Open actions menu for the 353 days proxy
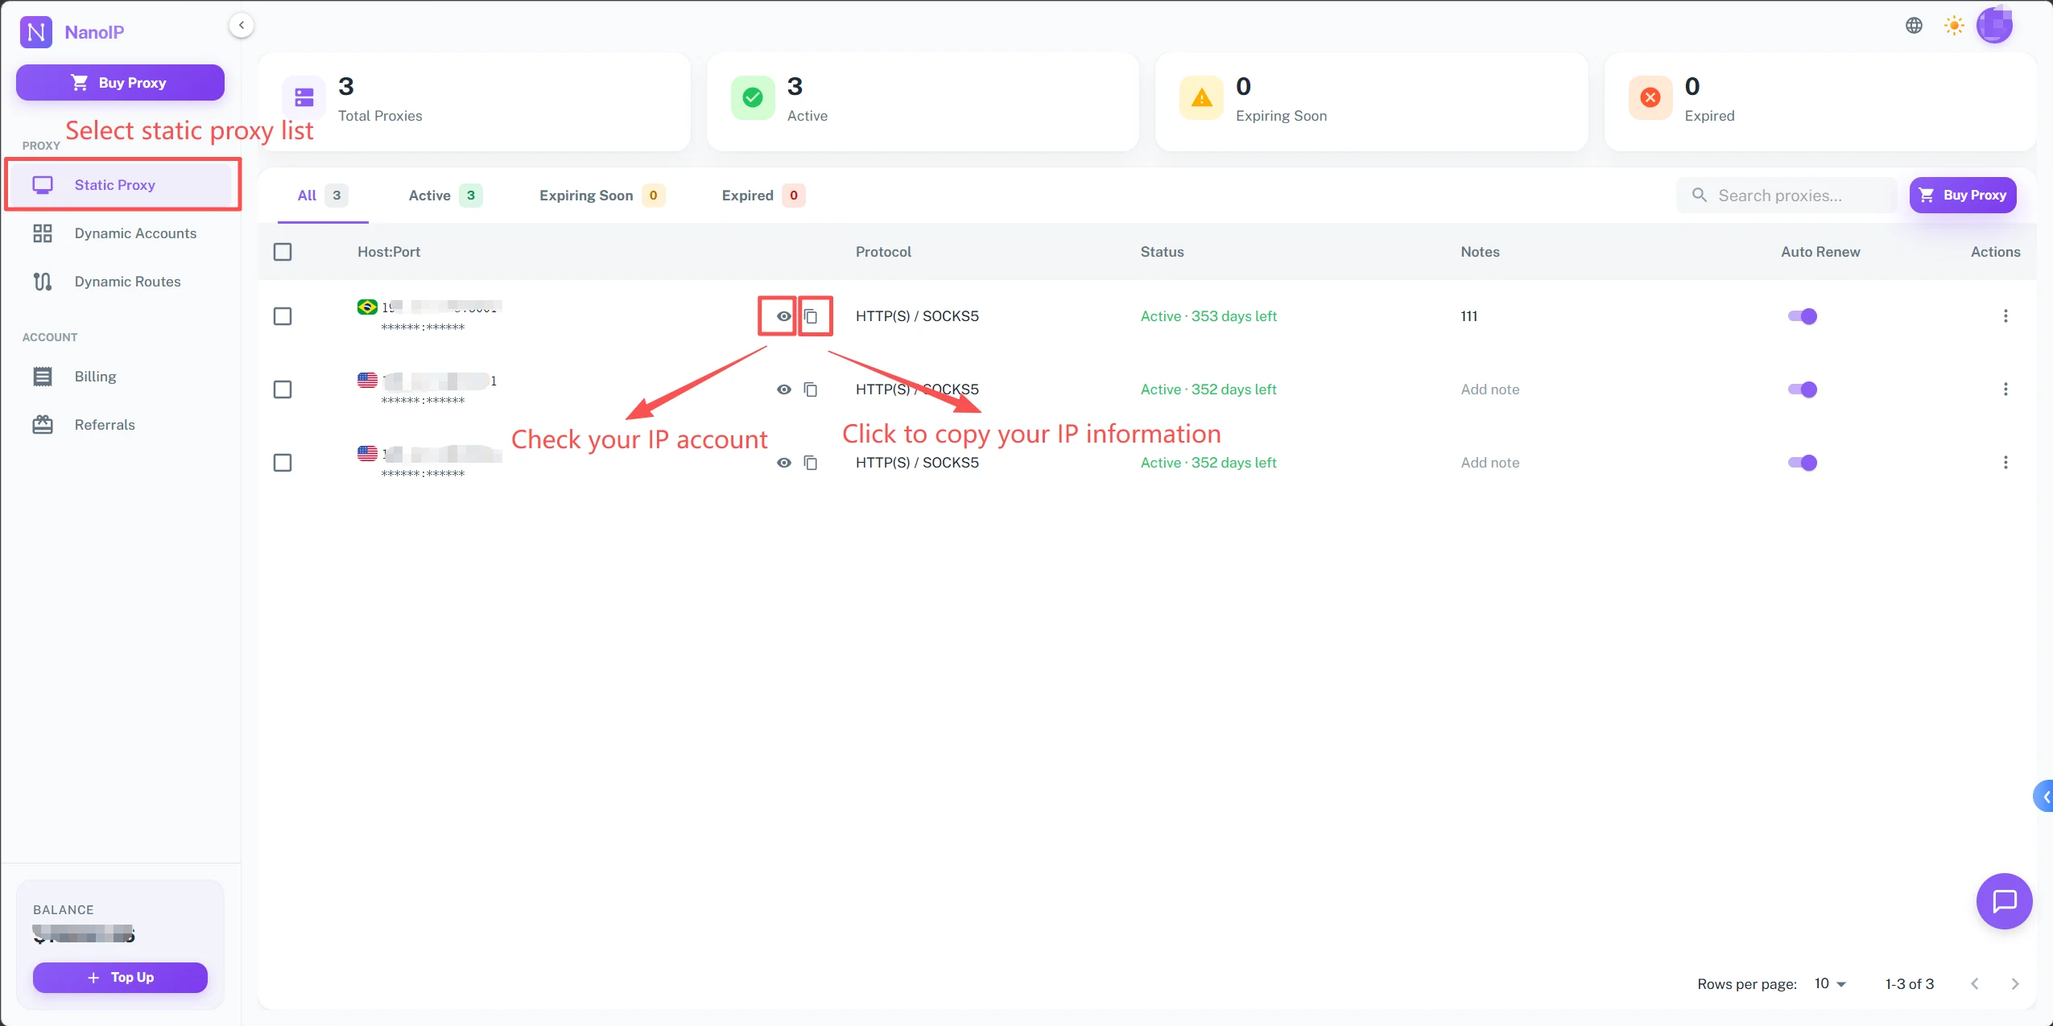The height and width of the screenshot is (1026, 2053). tap(2005, 316)
